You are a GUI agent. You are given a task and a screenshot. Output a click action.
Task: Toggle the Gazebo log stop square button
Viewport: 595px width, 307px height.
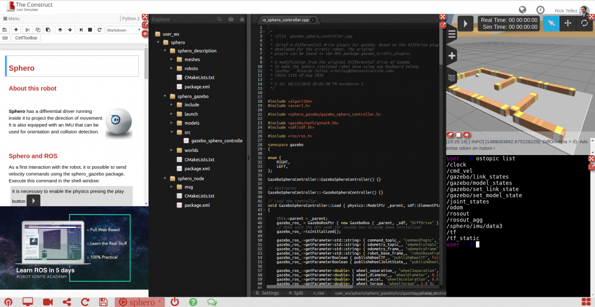click(x=458, y=135)
